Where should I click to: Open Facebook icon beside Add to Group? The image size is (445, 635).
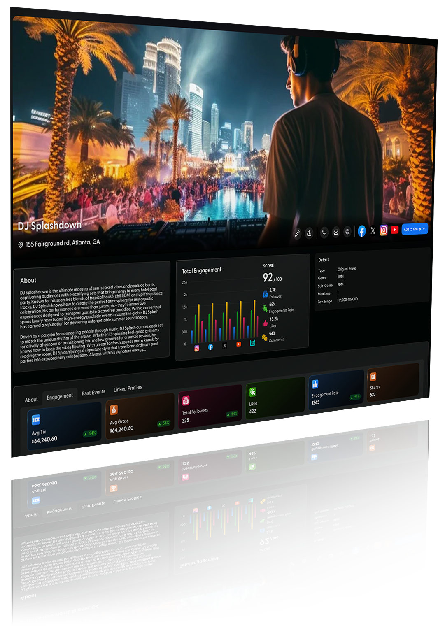pyautogui.click(x=361, y=231)
